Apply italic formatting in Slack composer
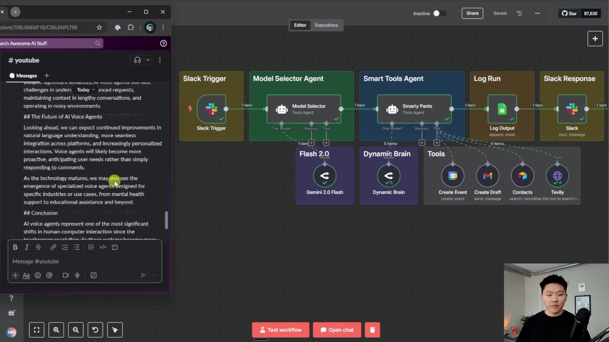Image resolution: width=609 pixels, height=342 pixels. click(x=27, y=247)
